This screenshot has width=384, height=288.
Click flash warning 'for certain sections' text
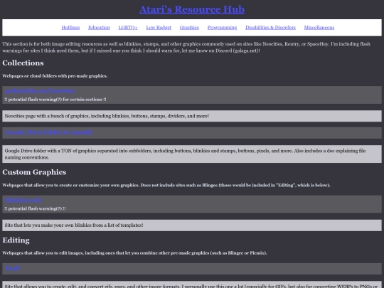[55, 100]
